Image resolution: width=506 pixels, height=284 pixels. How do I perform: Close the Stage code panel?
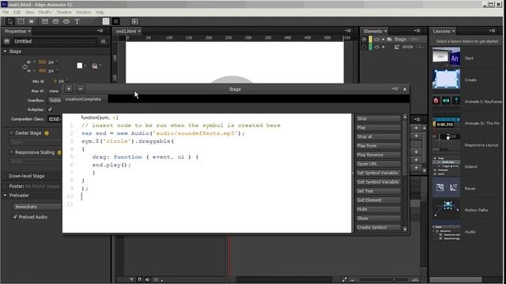point(405,89)
